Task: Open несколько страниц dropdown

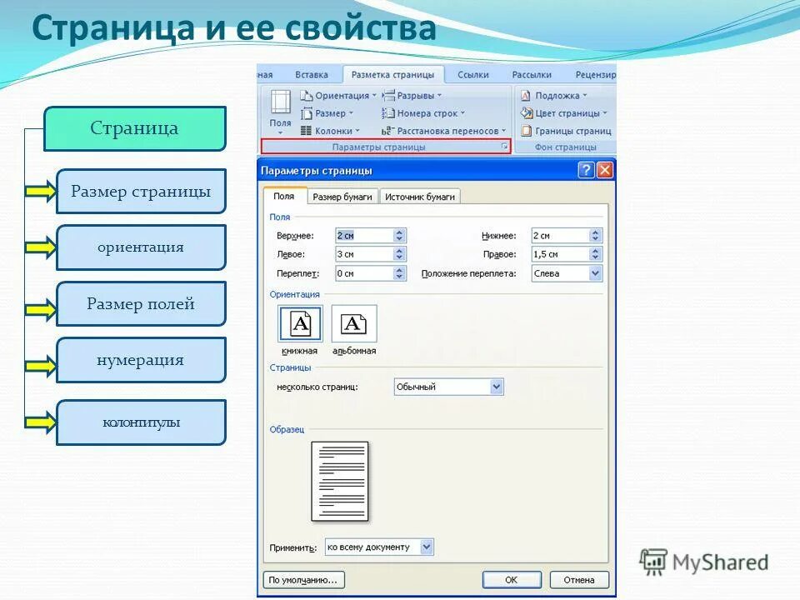Action: pyautogui.click(x=449, y=387)
